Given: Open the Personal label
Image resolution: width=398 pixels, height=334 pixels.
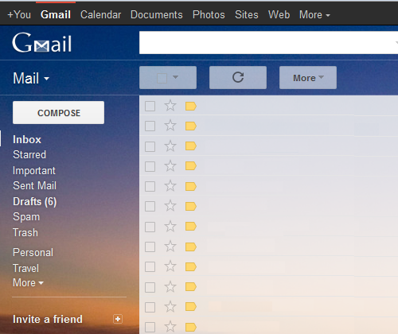Looking at the screenshot, I should (x=33, y=252).
